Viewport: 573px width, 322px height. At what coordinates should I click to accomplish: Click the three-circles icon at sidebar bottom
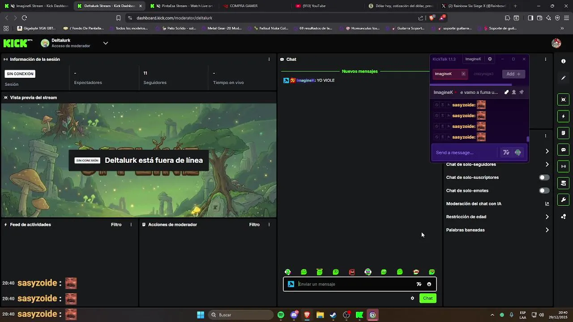[563, 216]
